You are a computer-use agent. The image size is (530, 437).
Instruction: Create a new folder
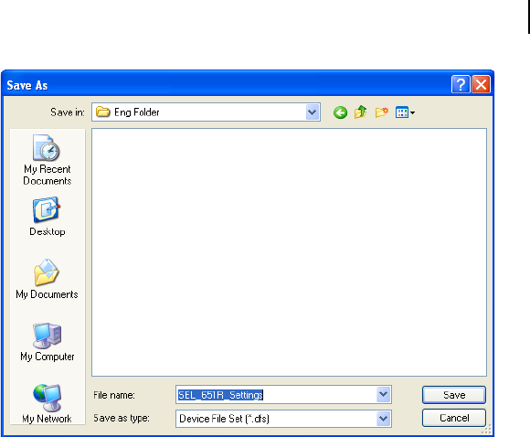(x=381, y=112)
